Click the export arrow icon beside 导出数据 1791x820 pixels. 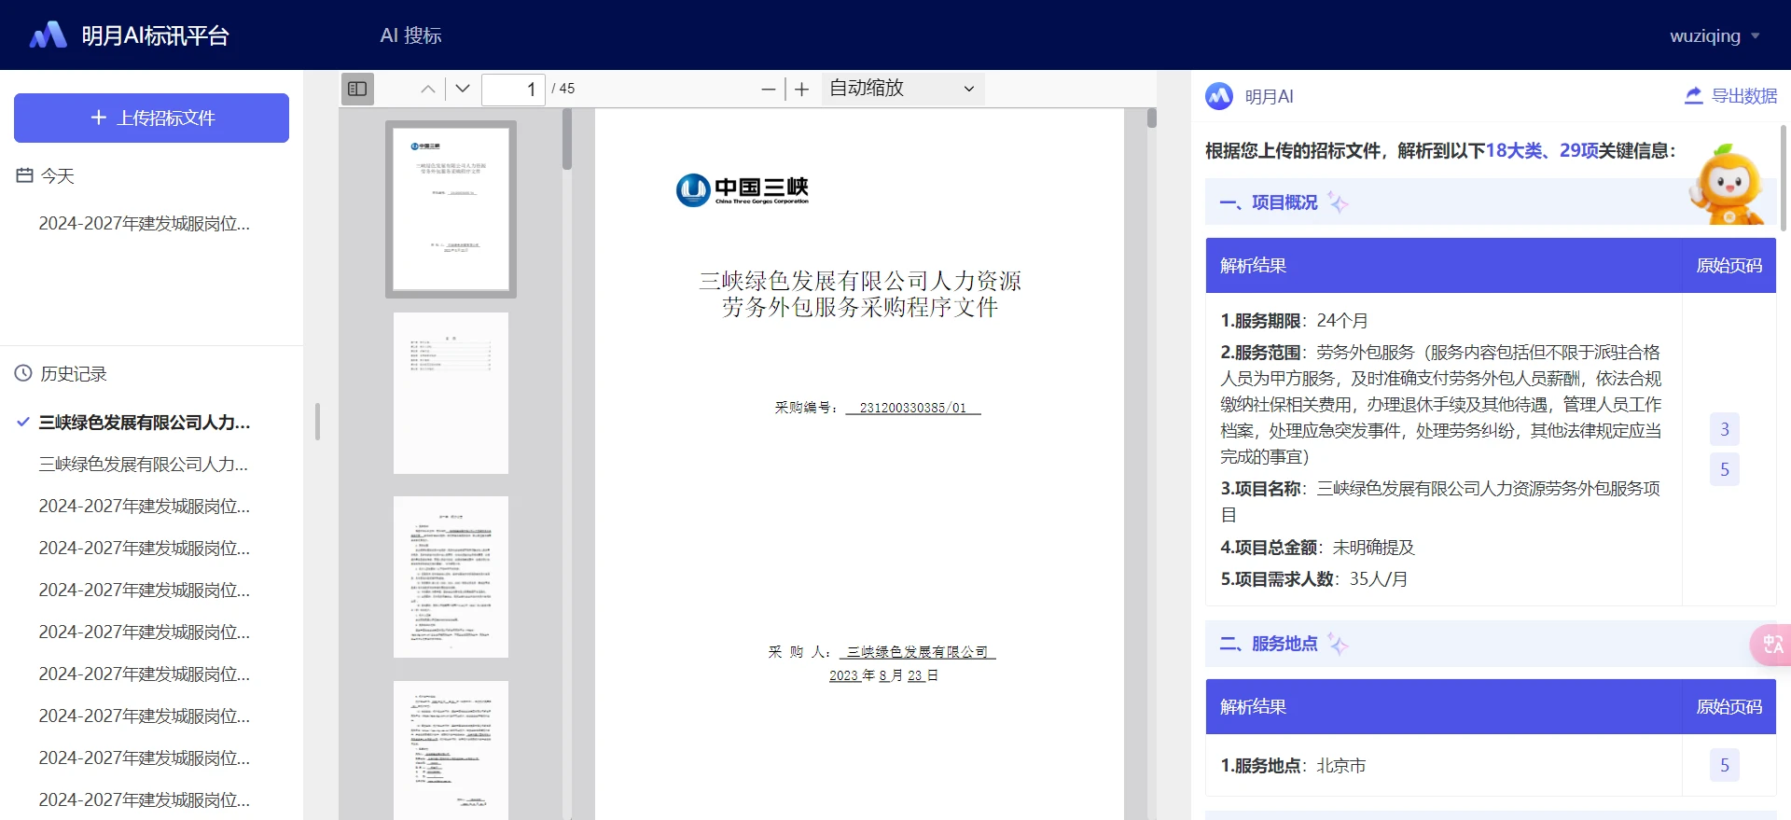coord(1693,95)
